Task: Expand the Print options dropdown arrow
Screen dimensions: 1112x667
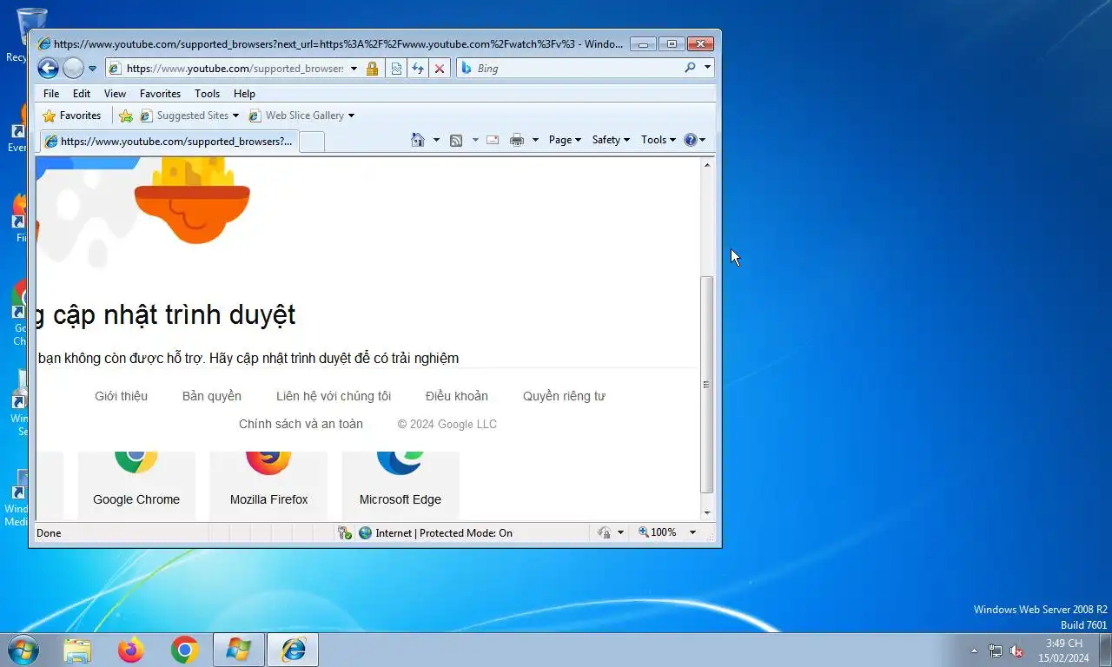Action: click(x=535, y=140)
